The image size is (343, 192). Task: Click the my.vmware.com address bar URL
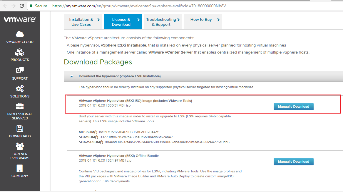pos(139,6)
